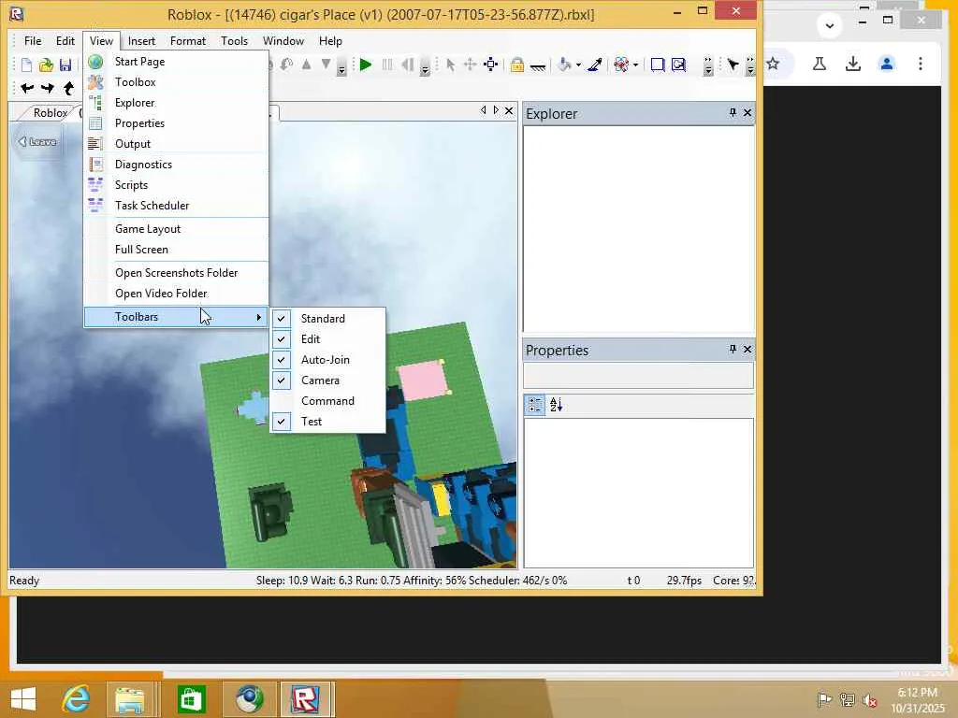Image resolution: width=958 pixels, height=718 pixels.
Task: Click the camera pan right arrow
Action: click(x=47, y=89)
